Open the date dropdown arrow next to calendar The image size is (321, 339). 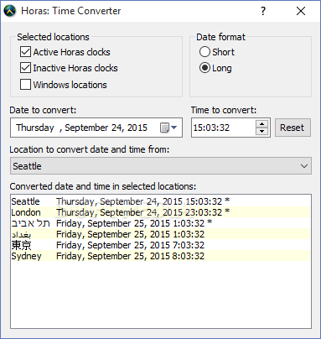pyautogui.click(x=174, y=128)
